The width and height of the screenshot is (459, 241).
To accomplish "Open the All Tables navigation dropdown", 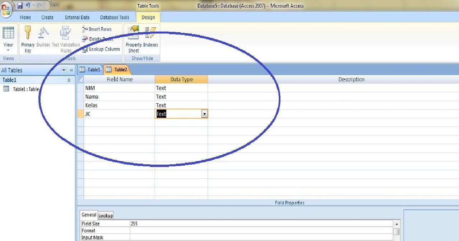I will coord(64,70).
